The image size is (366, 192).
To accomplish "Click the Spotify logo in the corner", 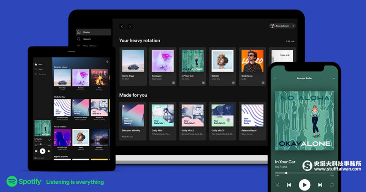I will 24,181.
